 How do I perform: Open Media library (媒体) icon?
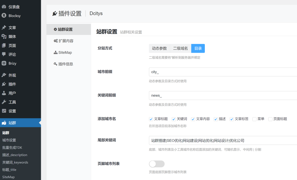[4, 37]
